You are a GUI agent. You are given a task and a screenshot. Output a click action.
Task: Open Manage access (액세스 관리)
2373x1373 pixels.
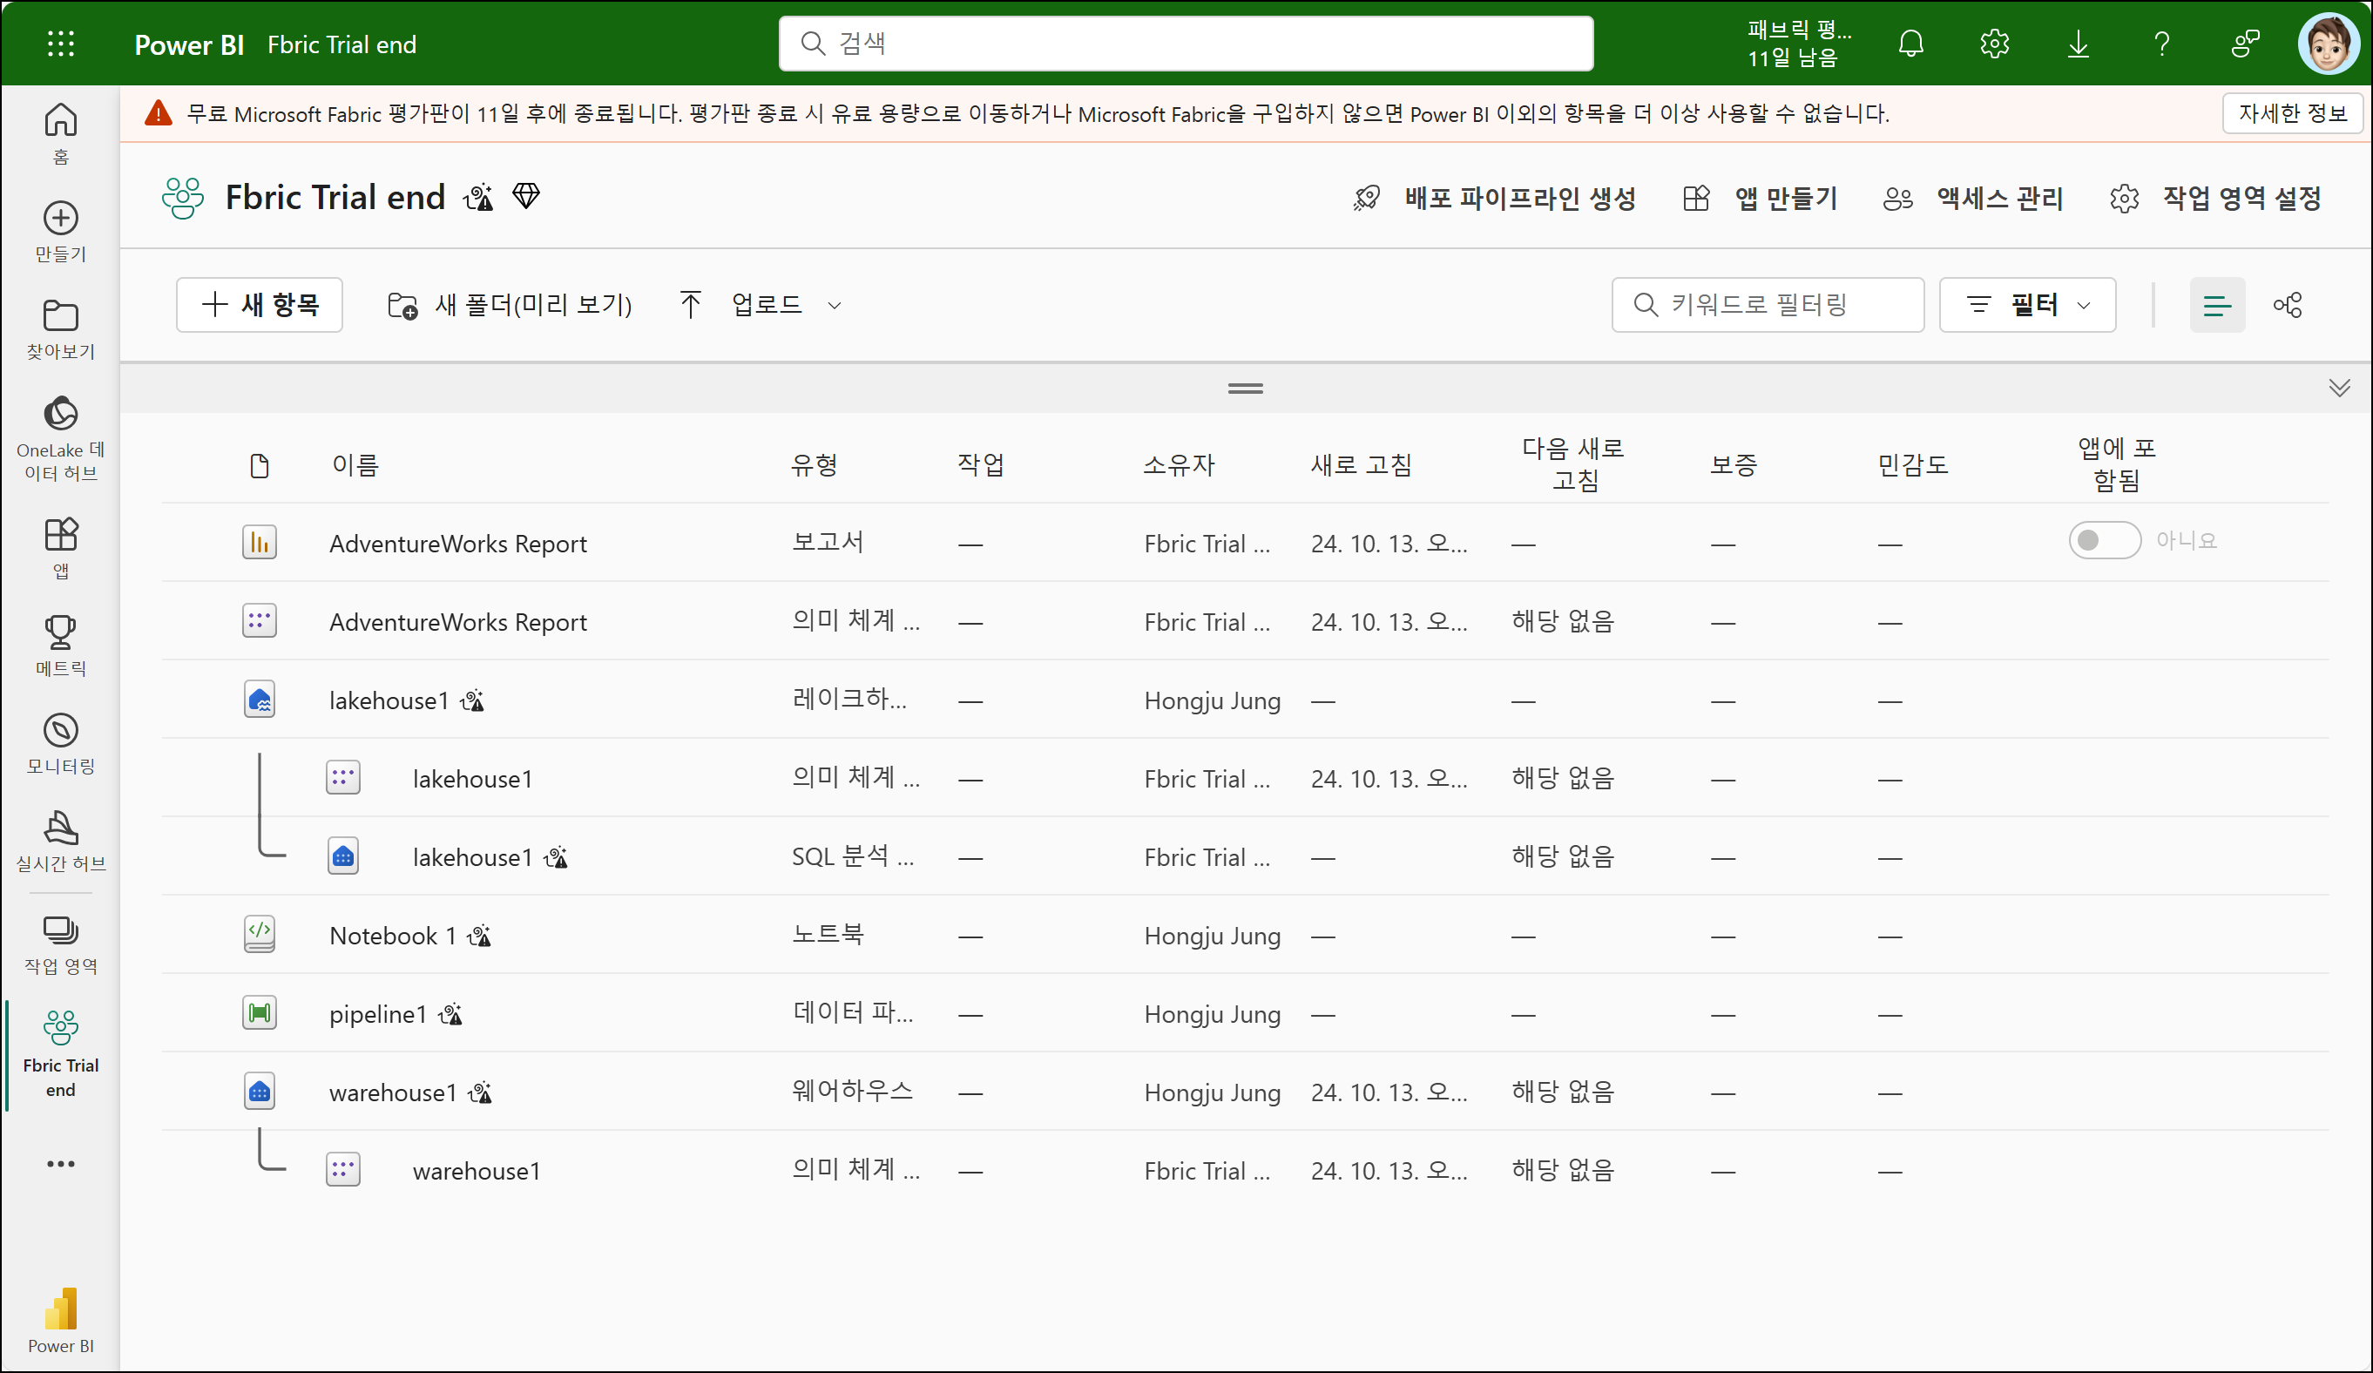[1973, 199]
